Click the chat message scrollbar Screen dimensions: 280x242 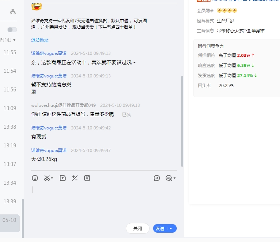(x=182, y=122)
